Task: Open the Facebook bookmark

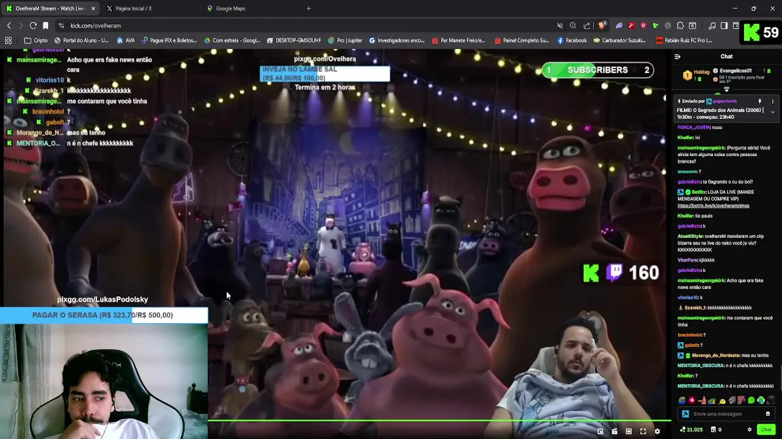Action: tap(572, 40)
